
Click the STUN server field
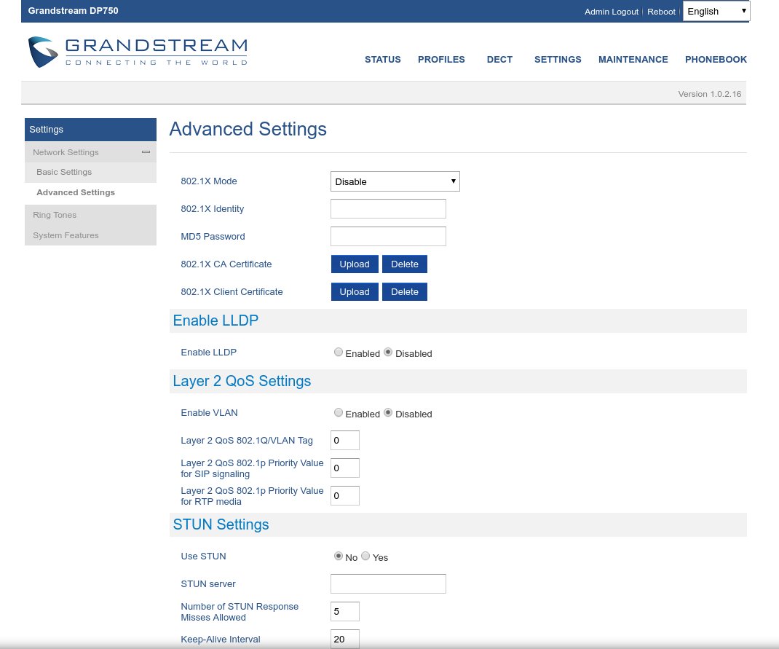point(388,584)
